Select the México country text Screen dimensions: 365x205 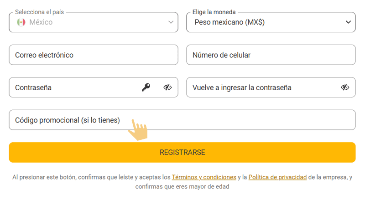tap(41, 22)
